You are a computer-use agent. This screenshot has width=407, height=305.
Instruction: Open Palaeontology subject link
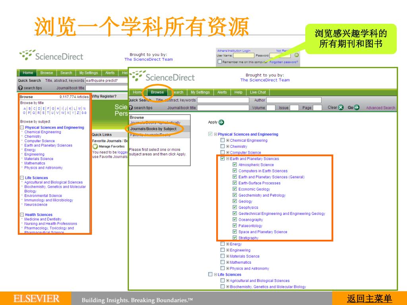250,226
